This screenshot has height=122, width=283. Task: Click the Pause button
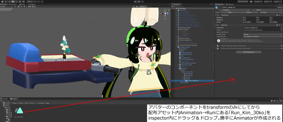coord(139,1)
